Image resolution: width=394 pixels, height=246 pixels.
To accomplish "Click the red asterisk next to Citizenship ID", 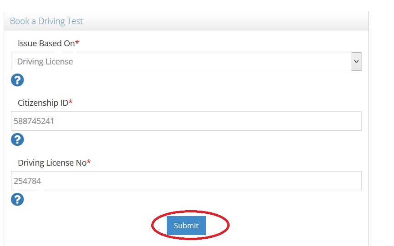I will click(x=71, y=103).
